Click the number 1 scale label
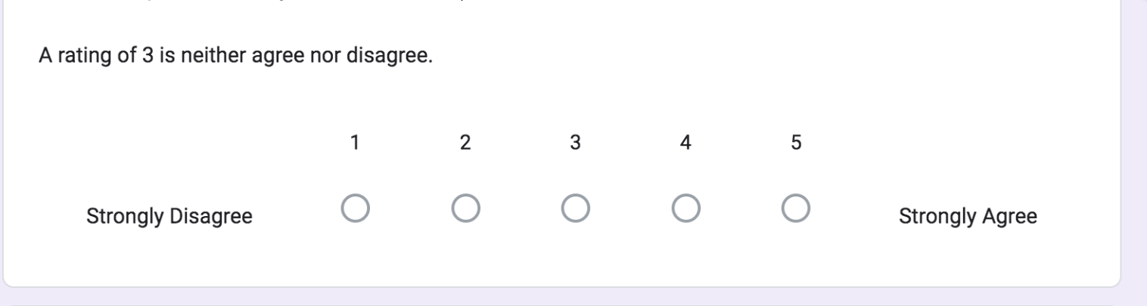Viewport: 1147px width, 306px height. click(x=355, y=144)
